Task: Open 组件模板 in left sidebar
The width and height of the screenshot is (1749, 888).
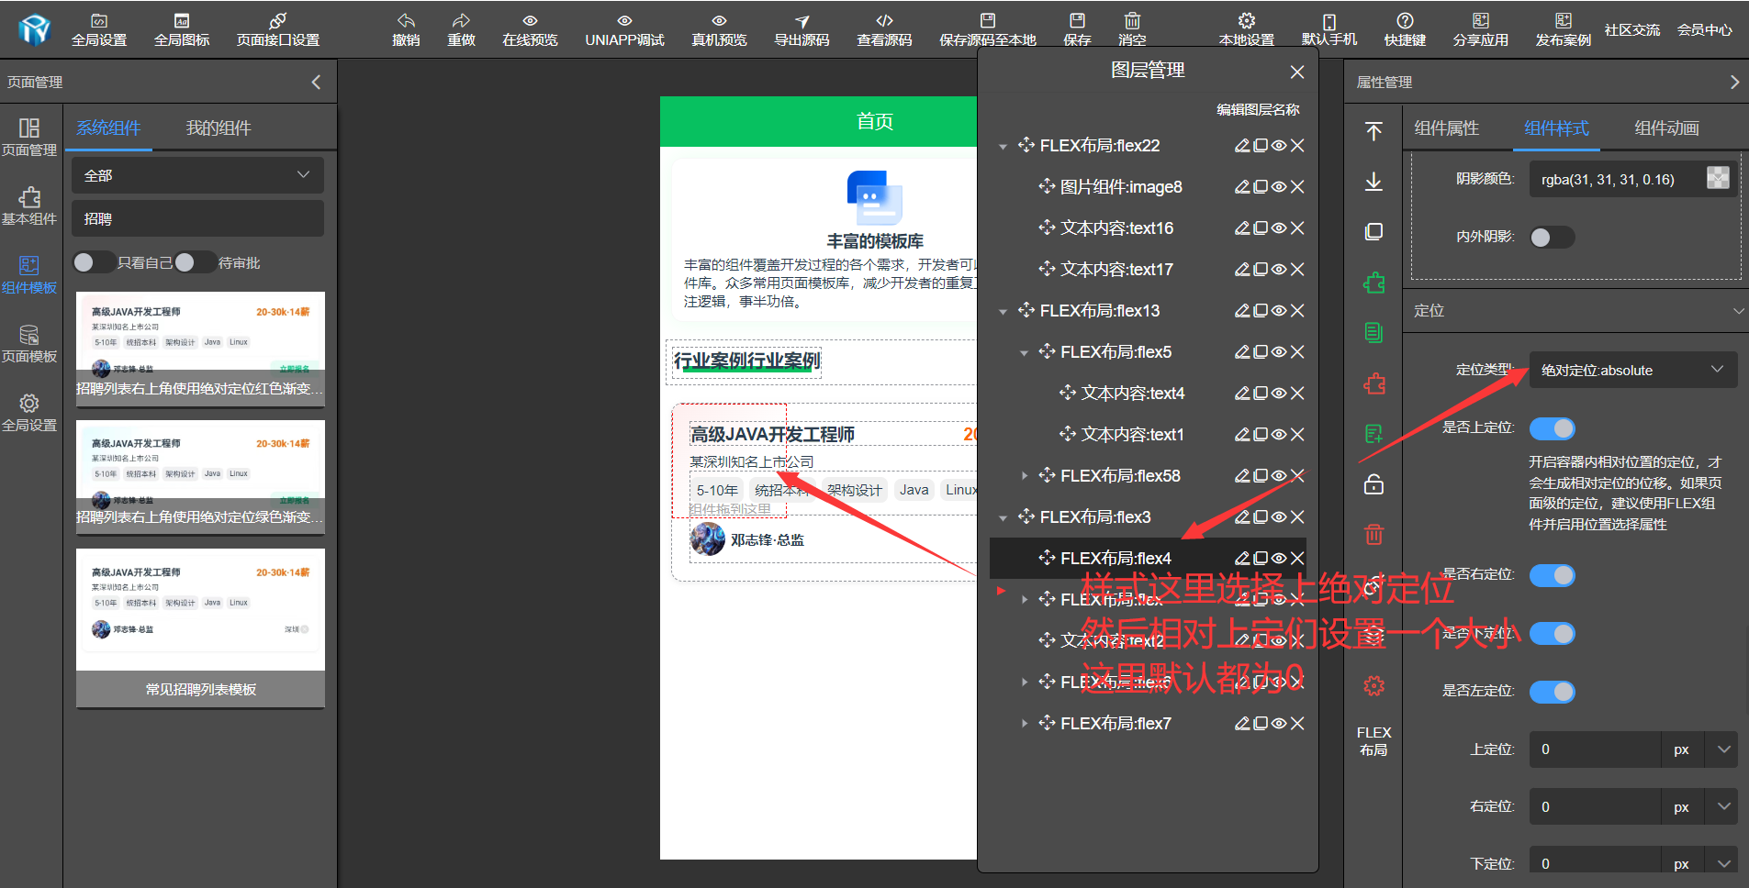Action: [29, 274]
